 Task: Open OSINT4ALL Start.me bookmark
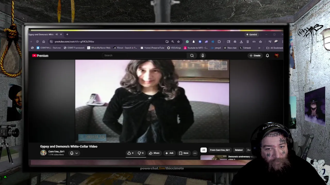[49, 48]
